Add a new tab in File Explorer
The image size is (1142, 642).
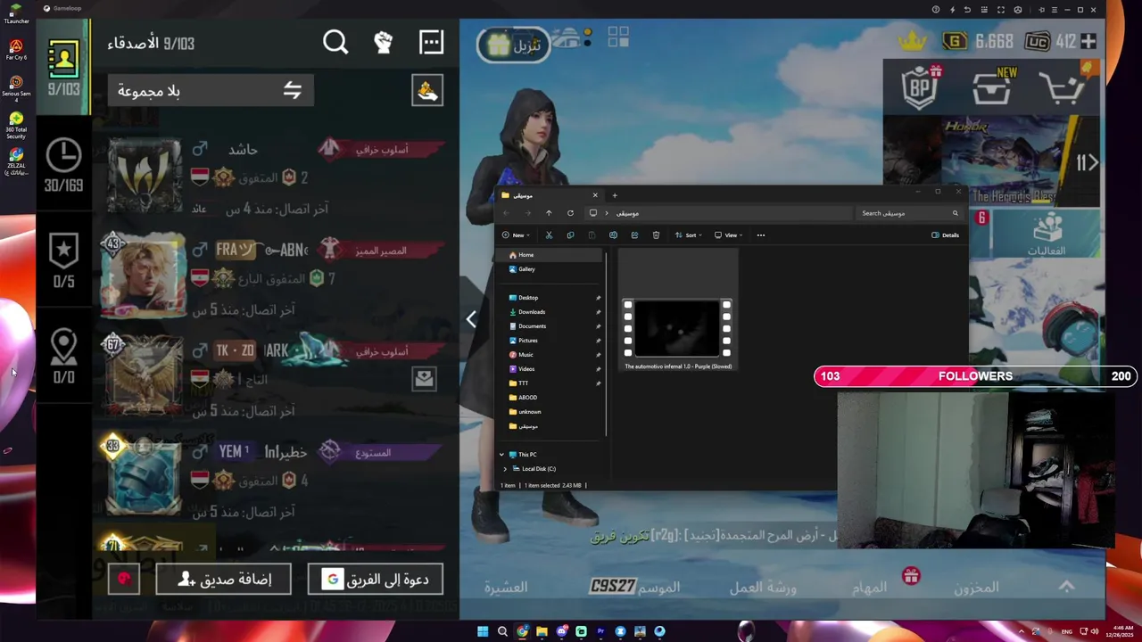(614, 195)
